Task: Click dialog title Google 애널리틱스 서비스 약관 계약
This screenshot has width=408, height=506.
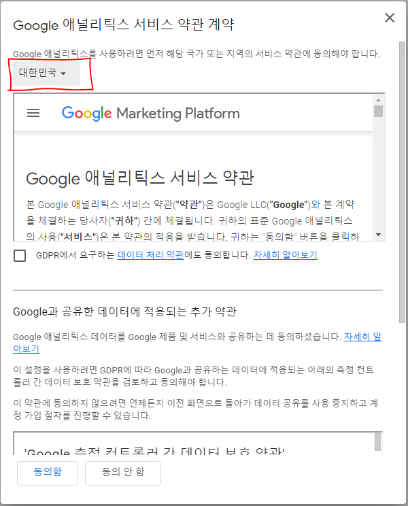Action: 124,24
